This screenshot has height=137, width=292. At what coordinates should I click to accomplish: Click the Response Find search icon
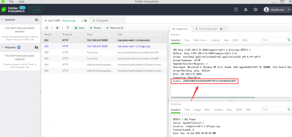click(x=289, y=109)
